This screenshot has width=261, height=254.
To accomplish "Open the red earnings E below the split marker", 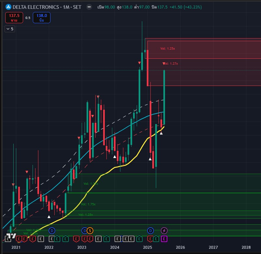I will 90,239.
